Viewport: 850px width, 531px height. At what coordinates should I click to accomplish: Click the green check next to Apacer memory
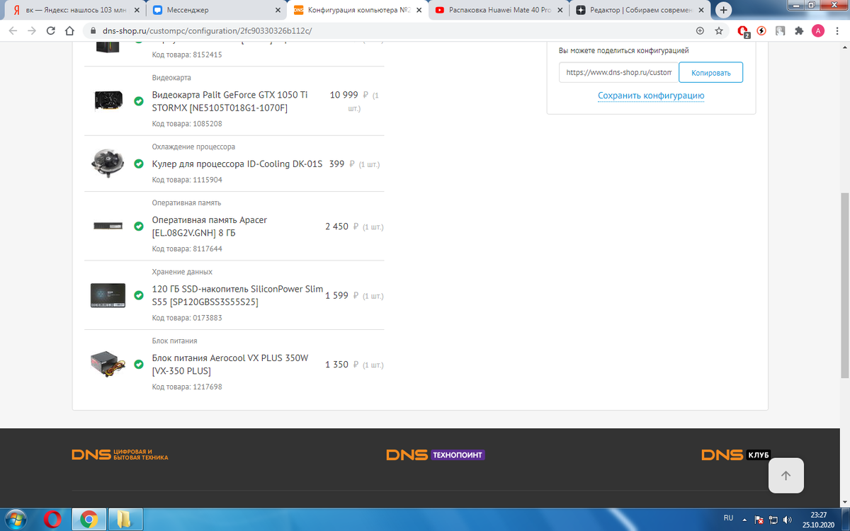[139, 227]
